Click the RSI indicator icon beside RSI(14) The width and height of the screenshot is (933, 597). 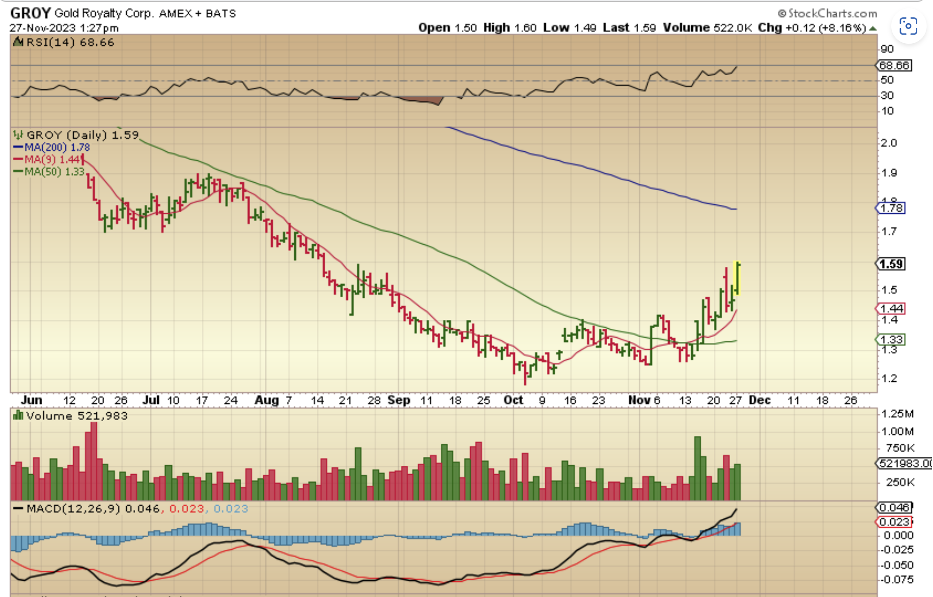click(x=18, y=42)
